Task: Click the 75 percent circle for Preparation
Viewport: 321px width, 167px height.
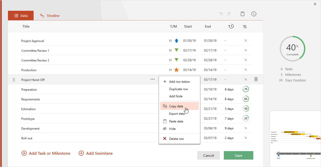Action: point(246,89)
